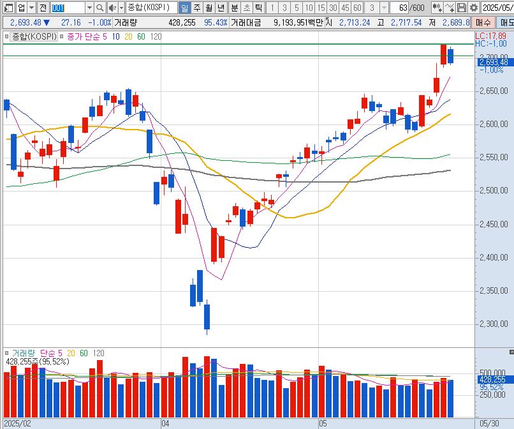This screenshot has width=514, height=429.
Task: Select the 일 daily period tab
Action: tap(184, 8)
